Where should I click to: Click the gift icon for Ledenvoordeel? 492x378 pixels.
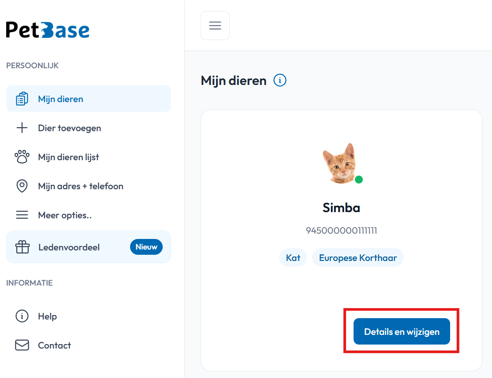[x=22, y=247]
